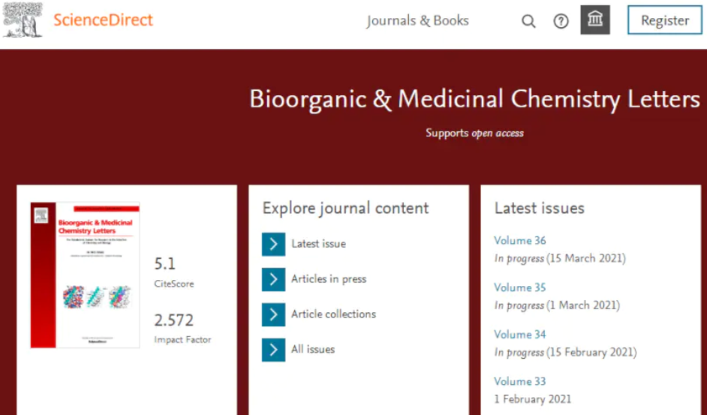Click the journal cover thumbnail
This screenshot has width=707, height=415.
tap(85, 275)
